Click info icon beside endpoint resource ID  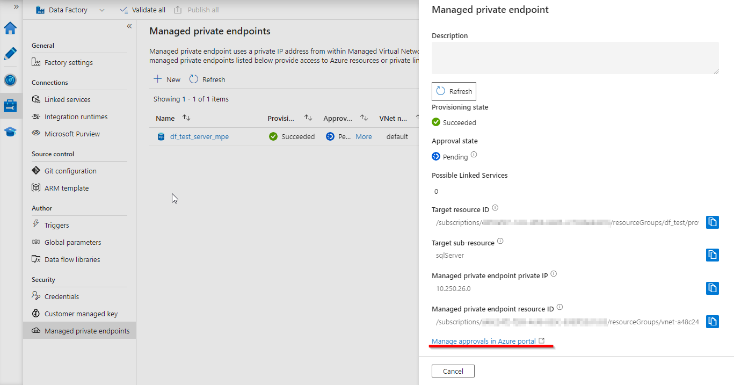[x=559, y=307]
